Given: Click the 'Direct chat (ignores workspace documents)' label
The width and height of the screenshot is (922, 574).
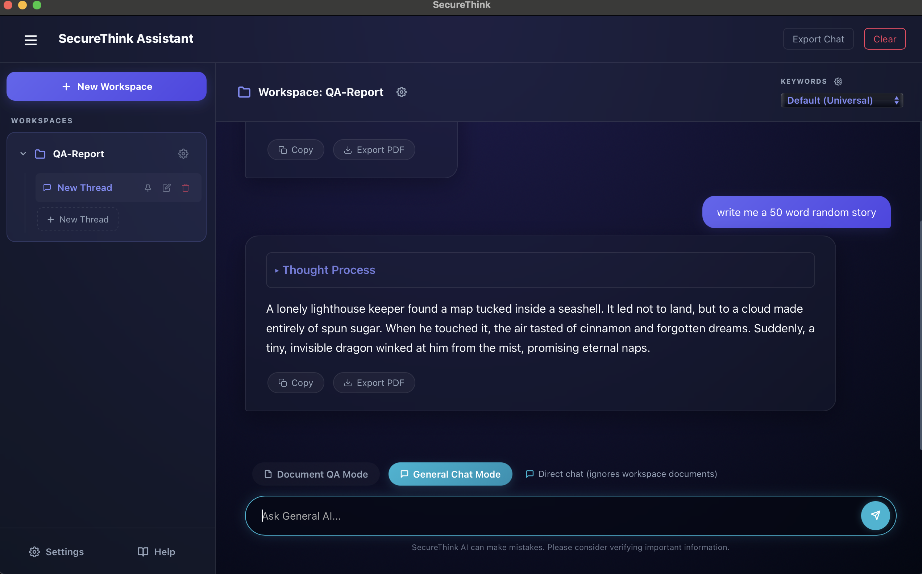Looking at the screenshot, I should point(627,474).
